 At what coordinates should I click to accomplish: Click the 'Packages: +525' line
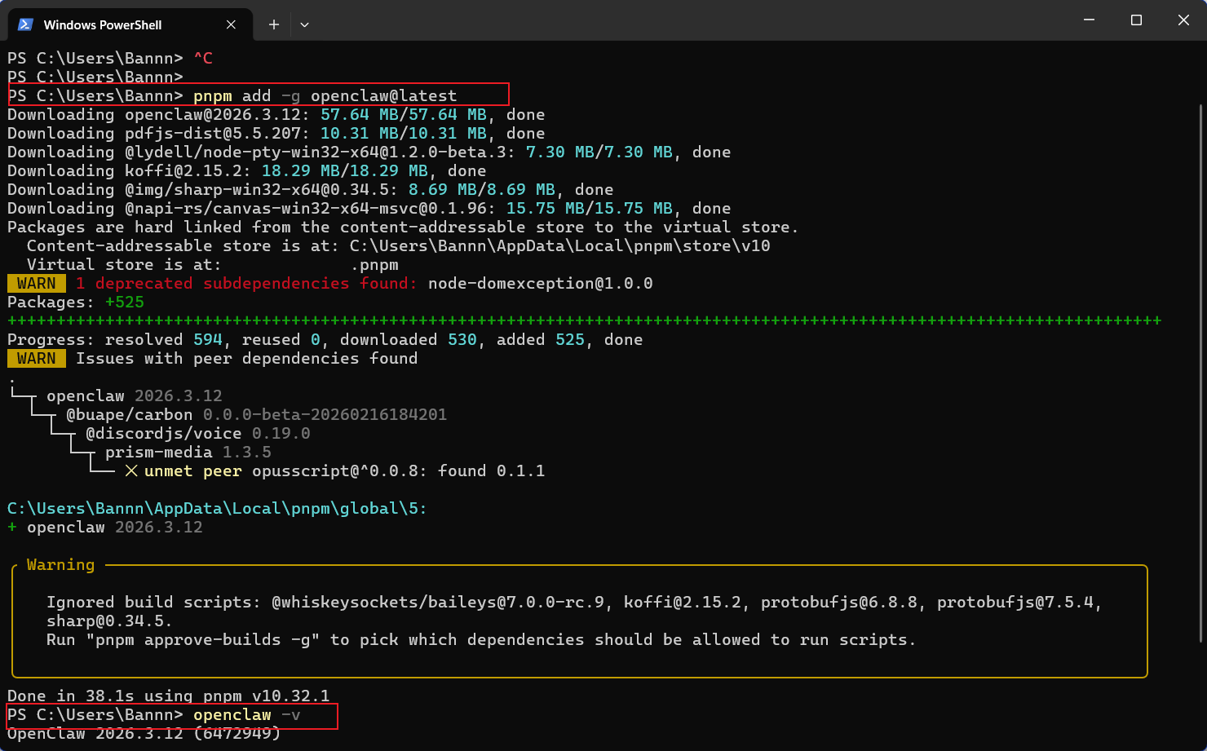point(75,302)
